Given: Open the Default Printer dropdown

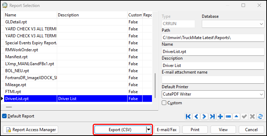Looking at the screenshot, I should click(261, 94).
